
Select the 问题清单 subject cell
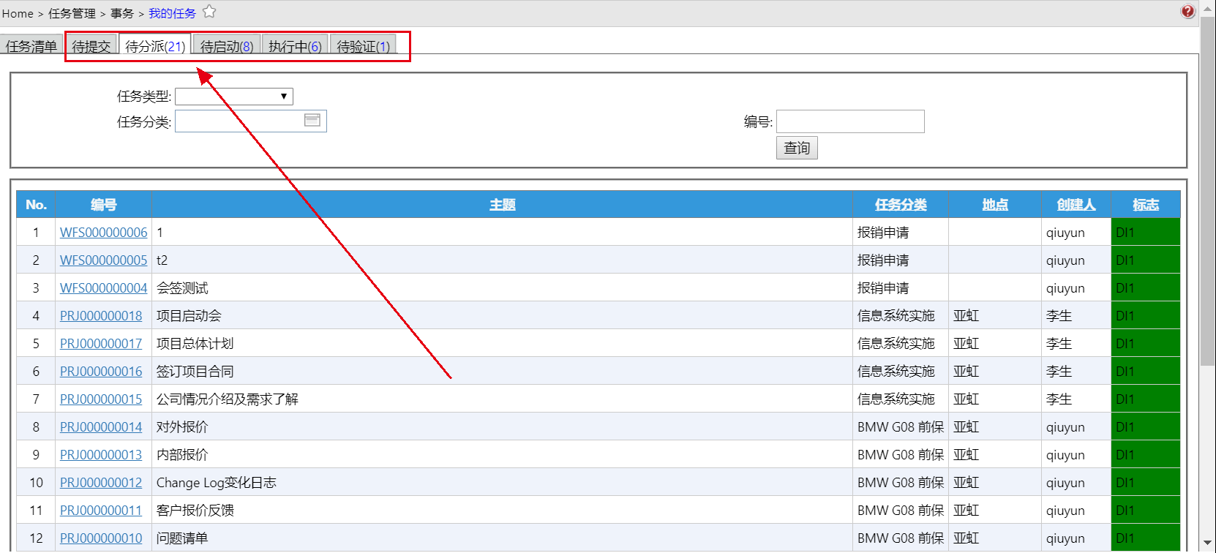502,538
